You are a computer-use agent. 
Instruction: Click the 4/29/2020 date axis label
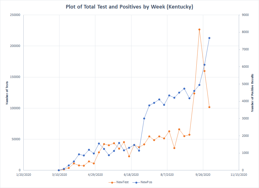(x=95, y=175)
